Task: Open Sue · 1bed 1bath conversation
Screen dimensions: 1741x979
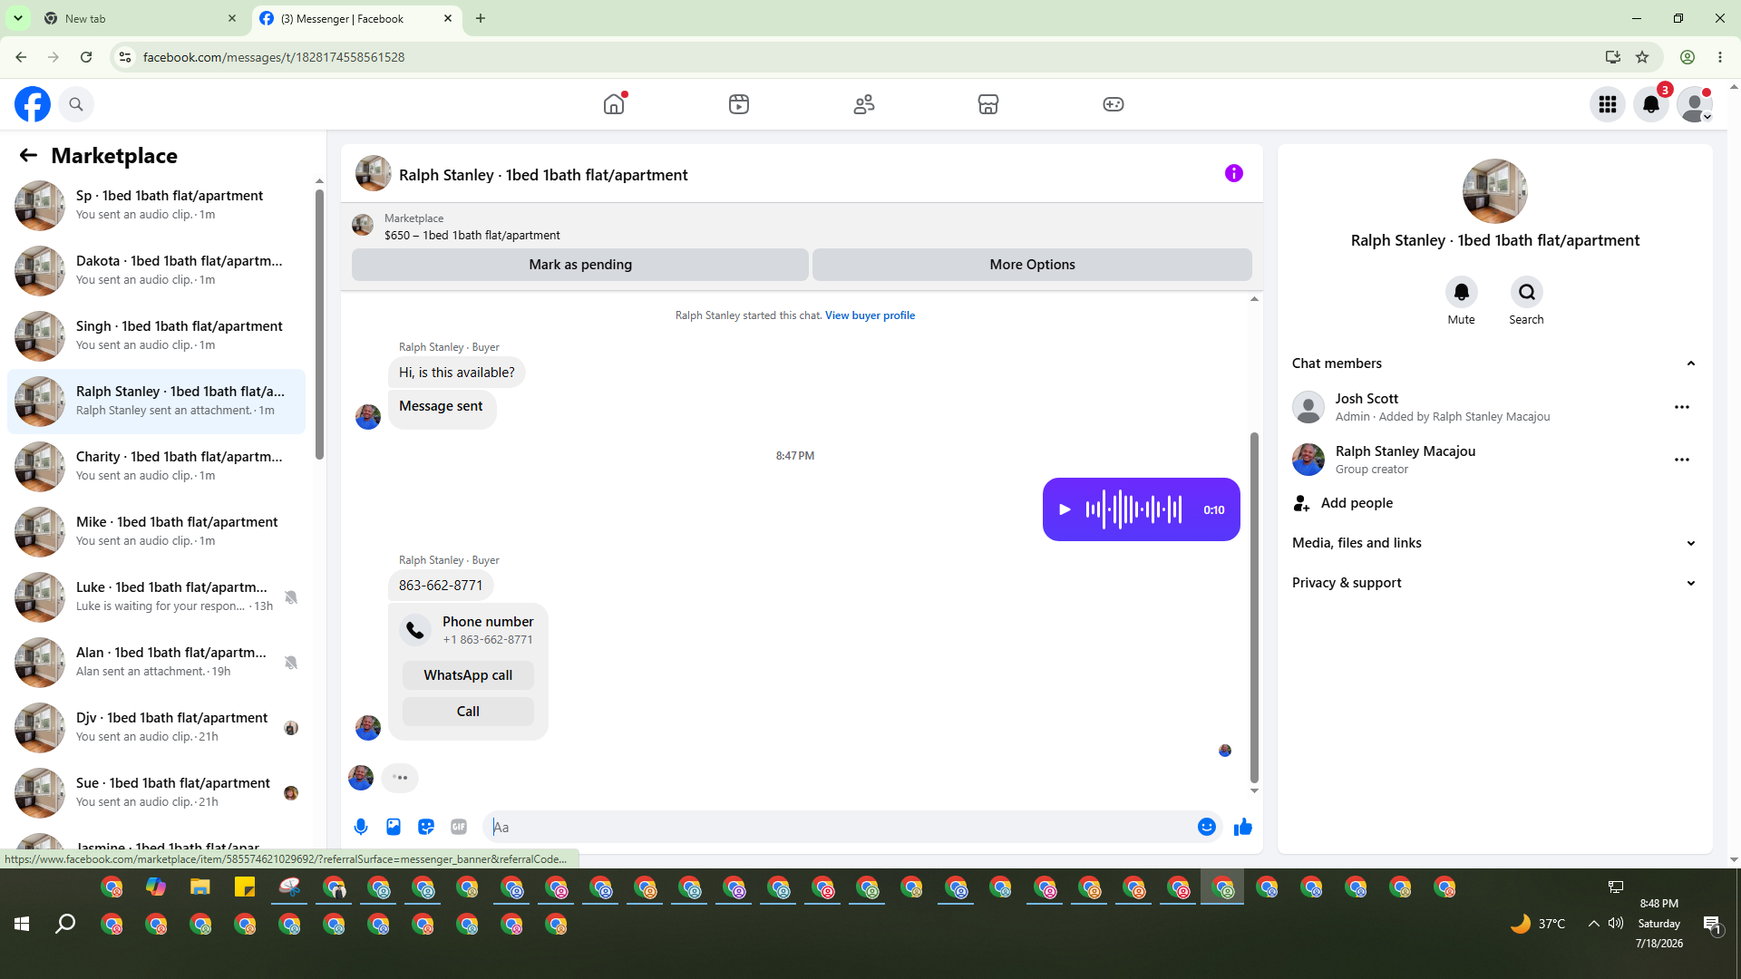Action: (x=156, y=793)
